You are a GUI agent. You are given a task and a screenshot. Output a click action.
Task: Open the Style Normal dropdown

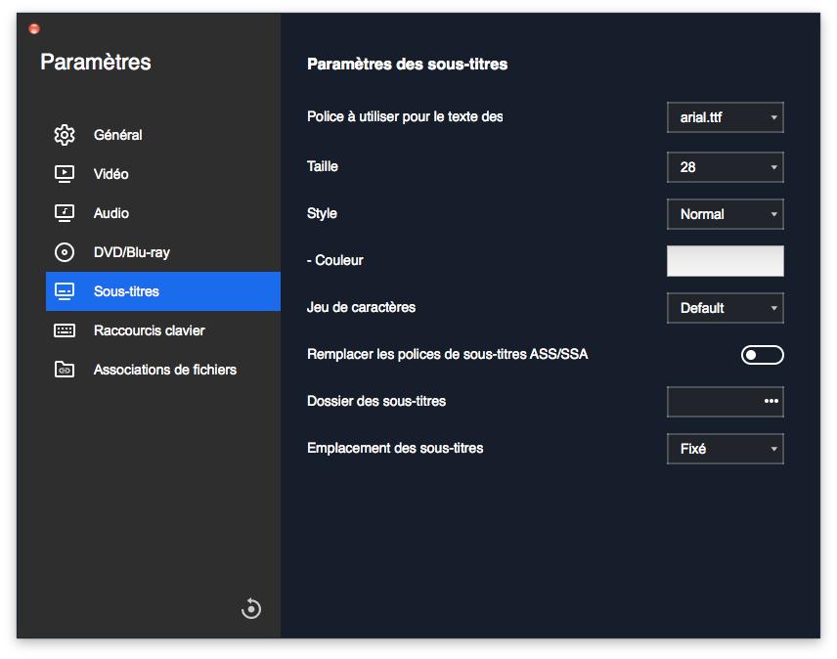coord(725,214)
